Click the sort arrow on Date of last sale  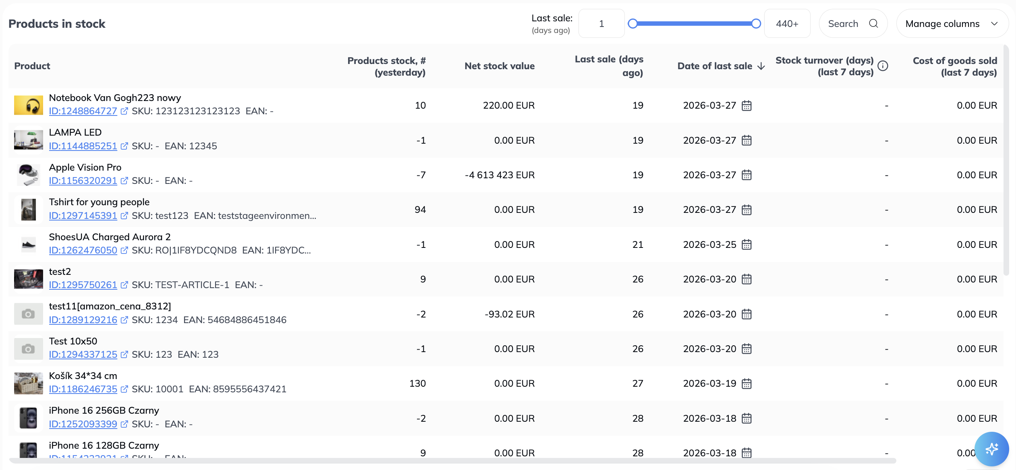pos(761,66)
